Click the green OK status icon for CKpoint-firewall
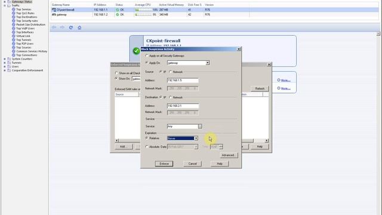Image resolution: width=382 pixels, height=215 pixels. click(x=118, y=10)
